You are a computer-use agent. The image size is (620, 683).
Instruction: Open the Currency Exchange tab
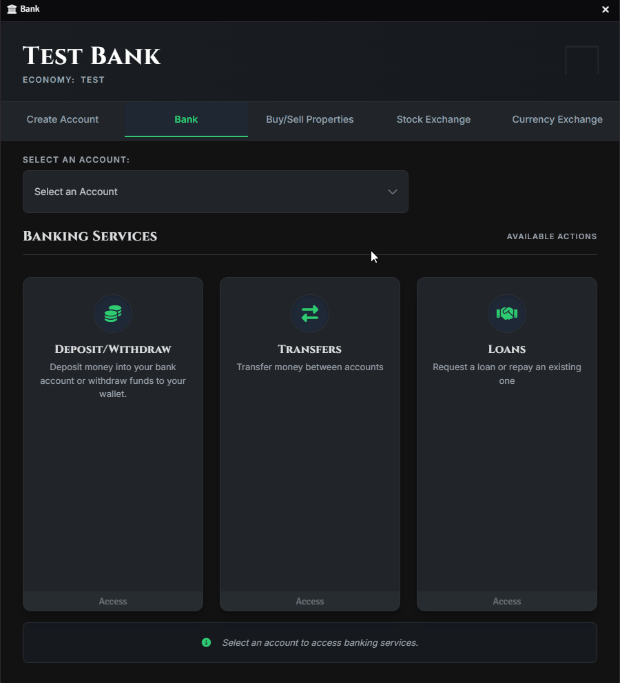[557, 119]
